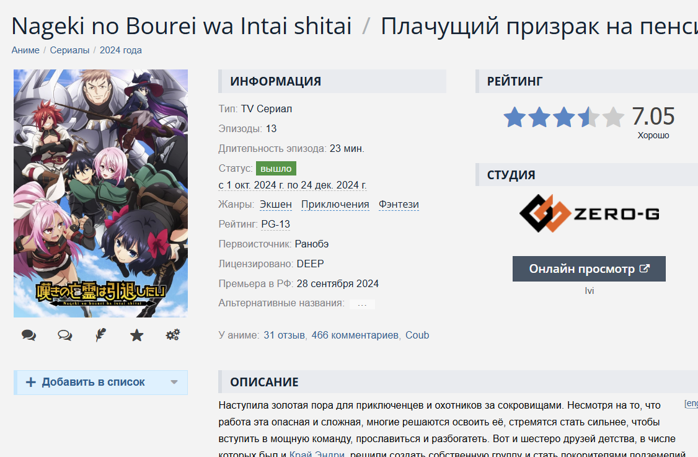Click the plus icon on Добавить в список
Screen dimensions: 698x457
click(x=31, y=382)
